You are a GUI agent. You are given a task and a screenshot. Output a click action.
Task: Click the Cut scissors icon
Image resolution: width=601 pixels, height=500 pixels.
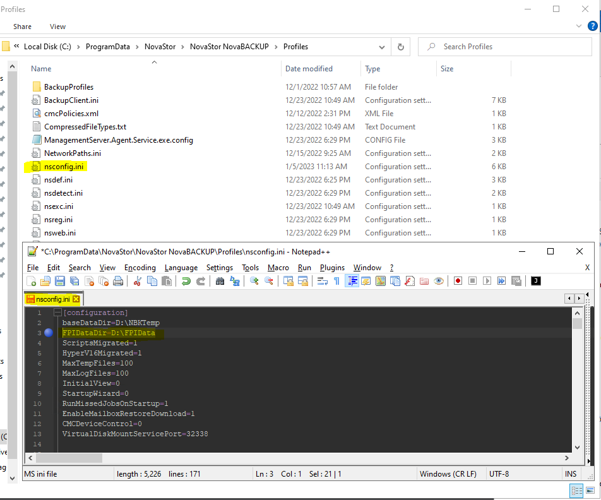137,281
